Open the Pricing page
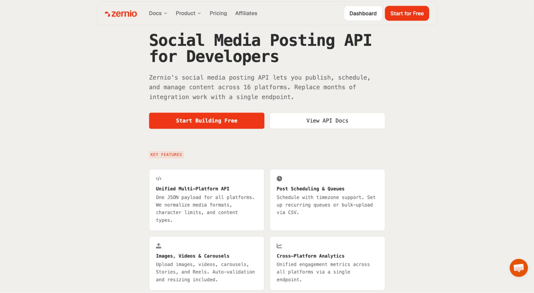534x293 pixels. point(218,13)
